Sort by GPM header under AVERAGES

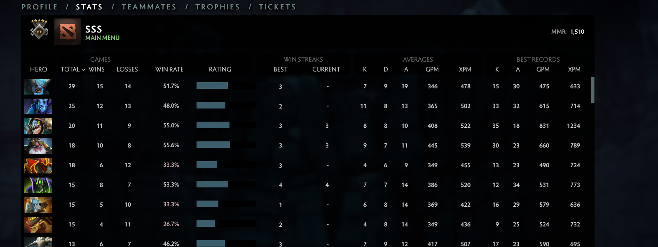pos(432,69)
